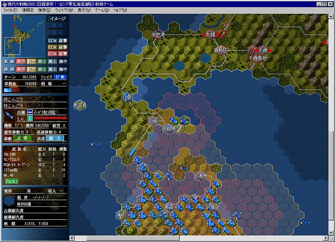
Task: Select the RED faction tab
Action: click(x=15, y=90)
